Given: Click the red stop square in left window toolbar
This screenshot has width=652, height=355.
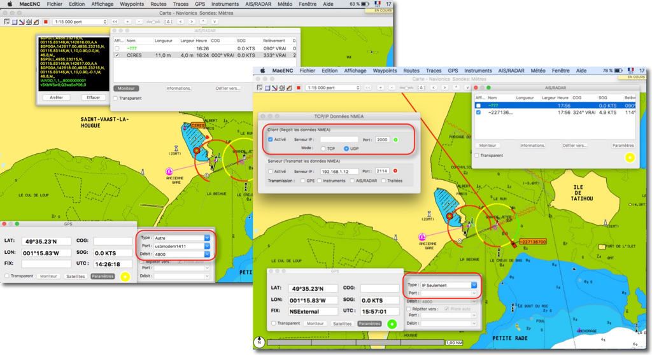Looking at the screenshot, I should tap(46, 22).
